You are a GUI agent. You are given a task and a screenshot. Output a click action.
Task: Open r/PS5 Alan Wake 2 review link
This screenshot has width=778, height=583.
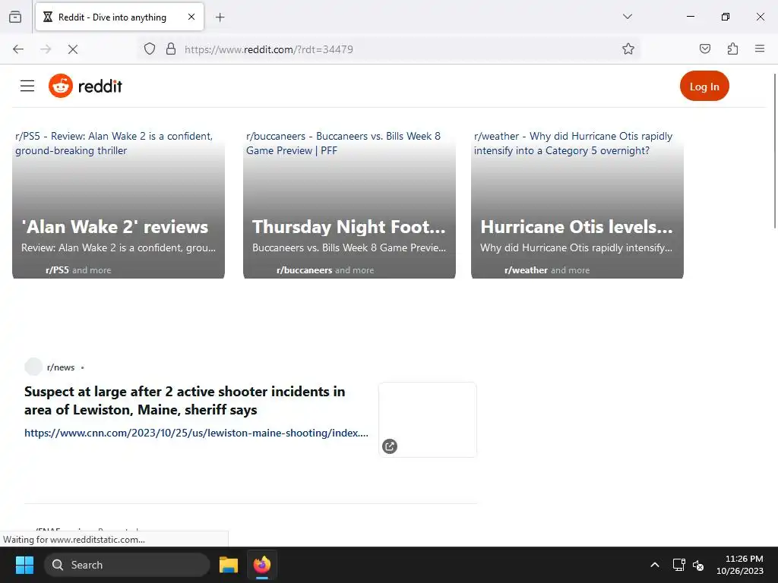coord(114,143)
